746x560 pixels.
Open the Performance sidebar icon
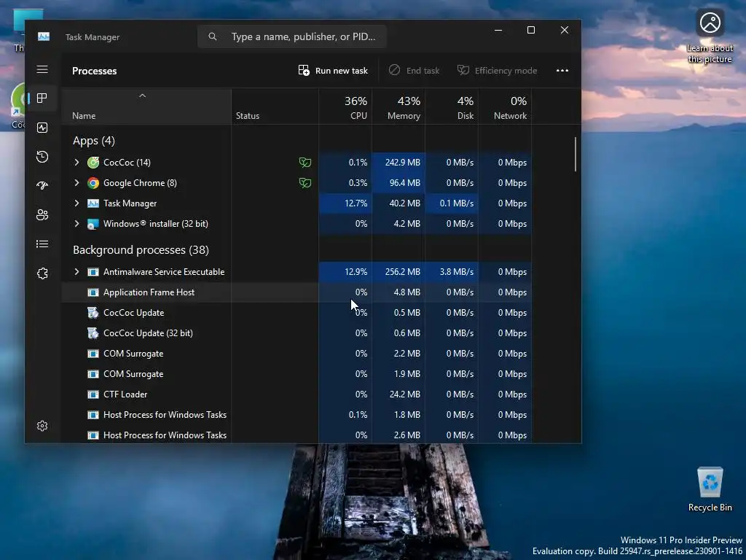[42, 128]
